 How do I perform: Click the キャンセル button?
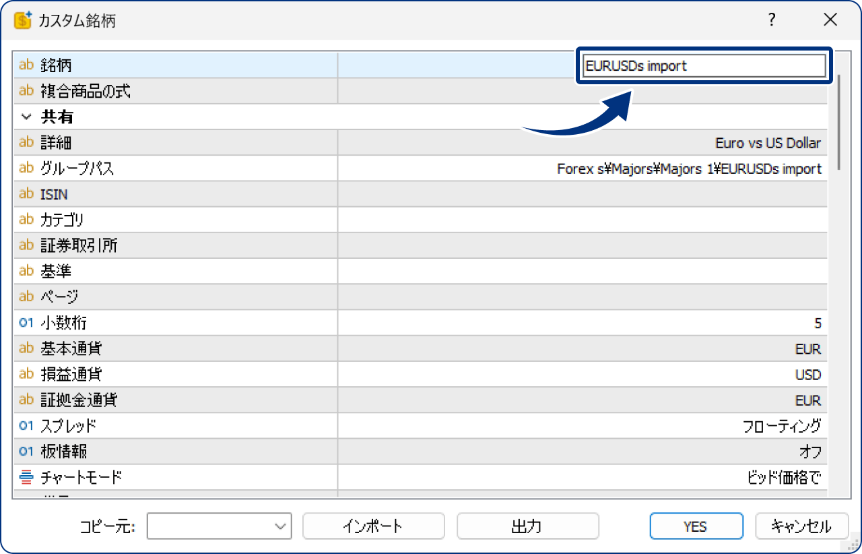pos(801,526)
